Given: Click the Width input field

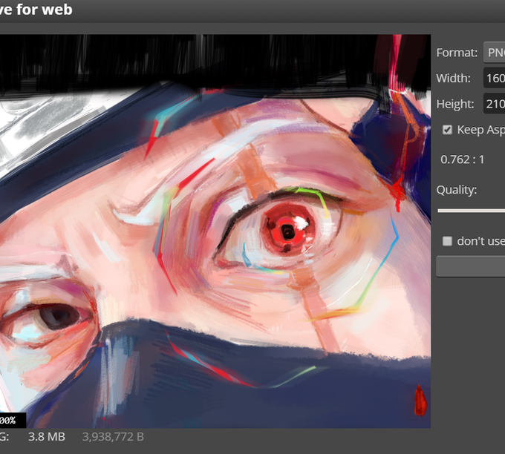Looking at the screenshot, I should [x=495, y=78].
